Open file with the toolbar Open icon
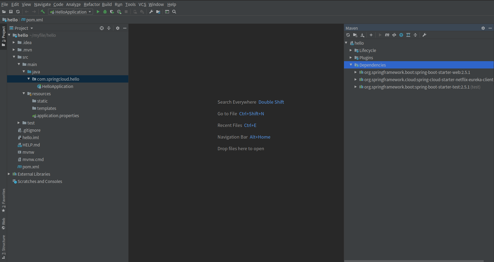 click(x=4, y=12)
